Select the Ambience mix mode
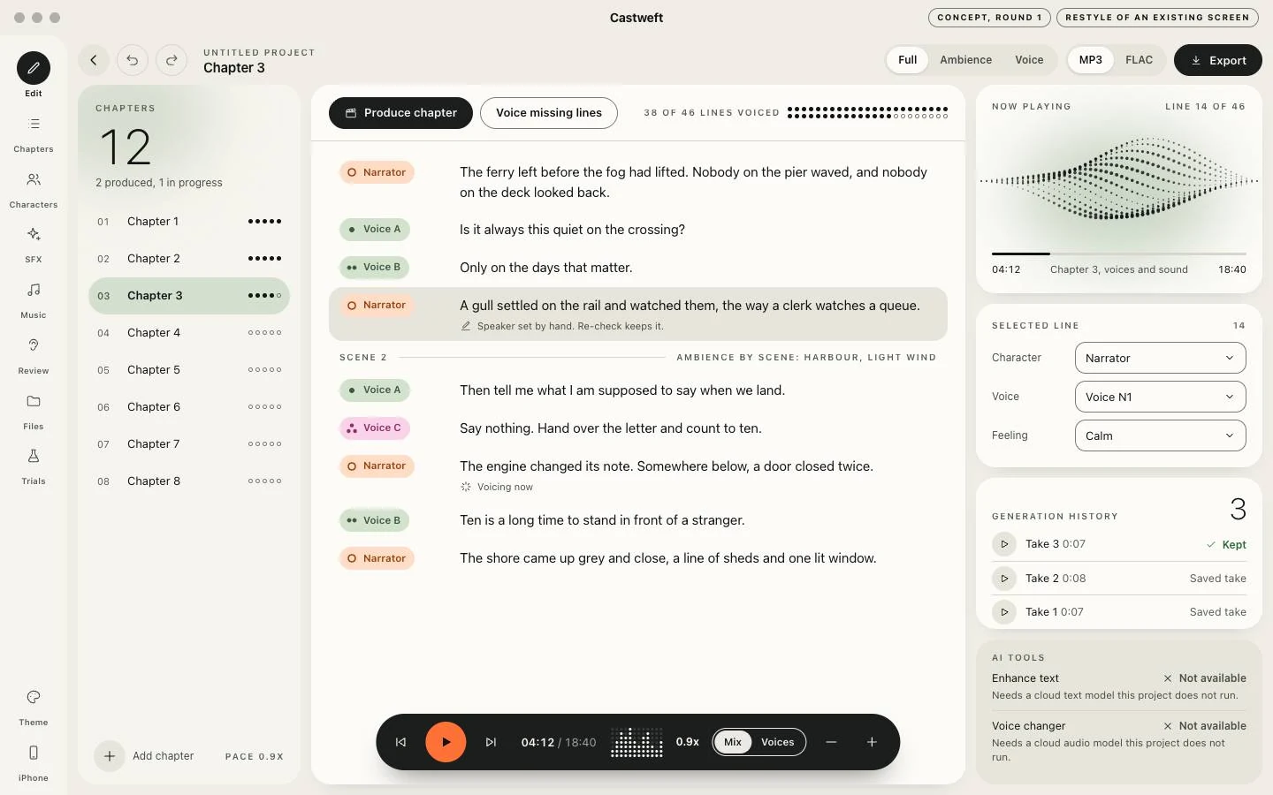This screenshot has height=795, width=1273. (965, 60)
